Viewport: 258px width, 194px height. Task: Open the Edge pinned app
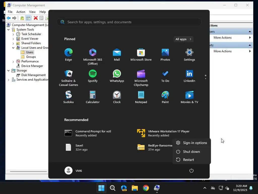(x=69, y=55)
